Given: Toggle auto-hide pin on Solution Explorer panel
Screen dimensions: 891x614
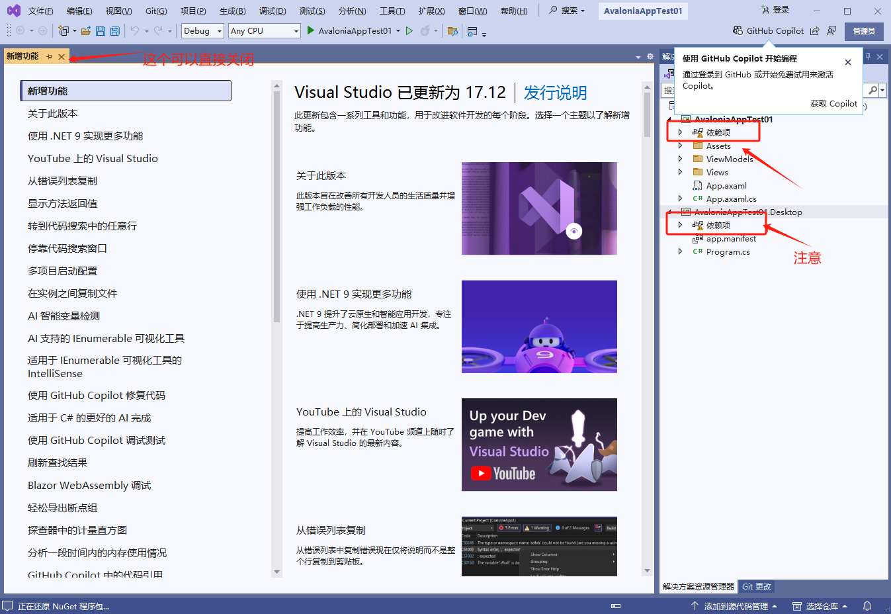Looking at the screenshot, I should coord(868,57).
